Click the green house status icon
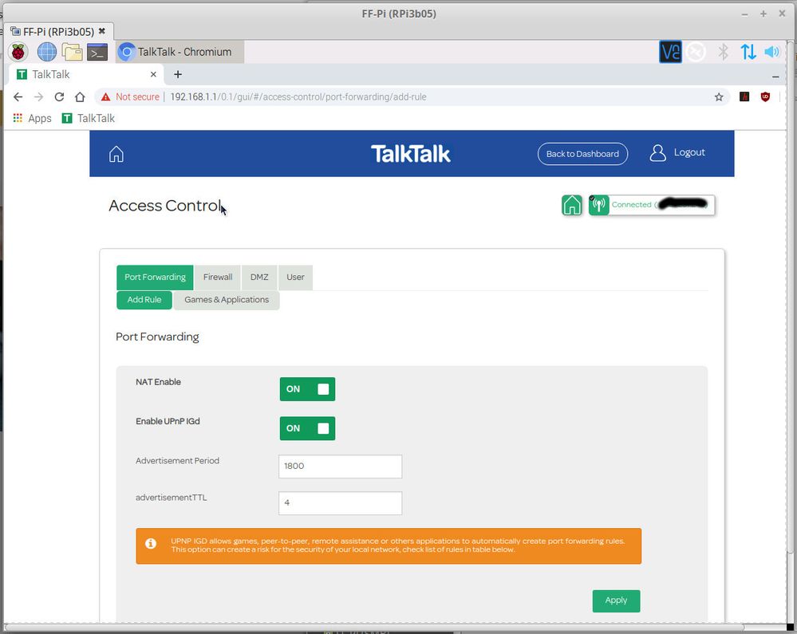Screen dimensions: 797x634 [572, 206]
